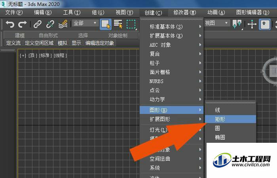The height and width of the screenshot is (178, 277).
Task: Open the 视图(V) menu
Action: pyautogui.click(x=124, y=13)
